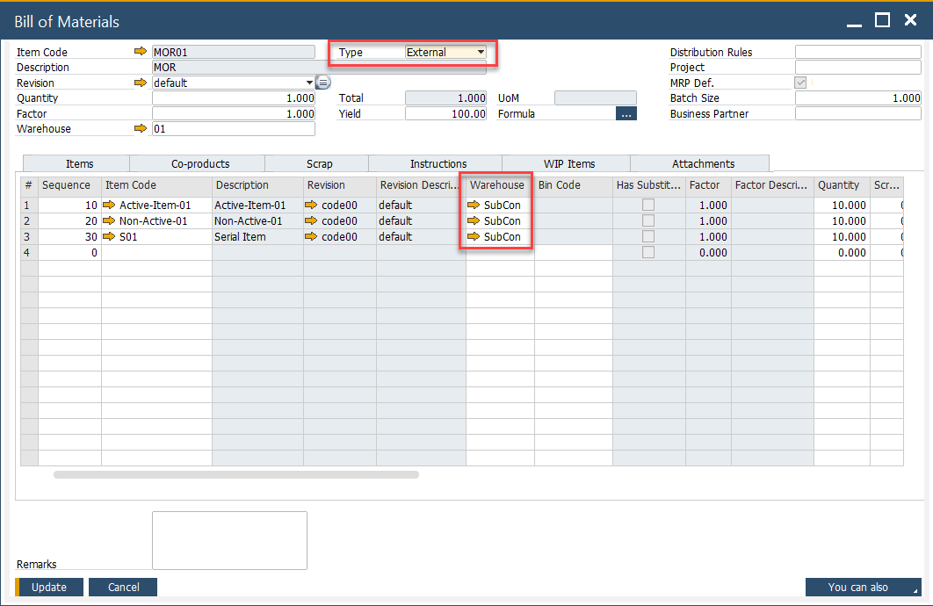Switch to the WIP Items tab
The height and width of the screenshot is (606, 933).
pyautogui.click(x=568, y=164)
